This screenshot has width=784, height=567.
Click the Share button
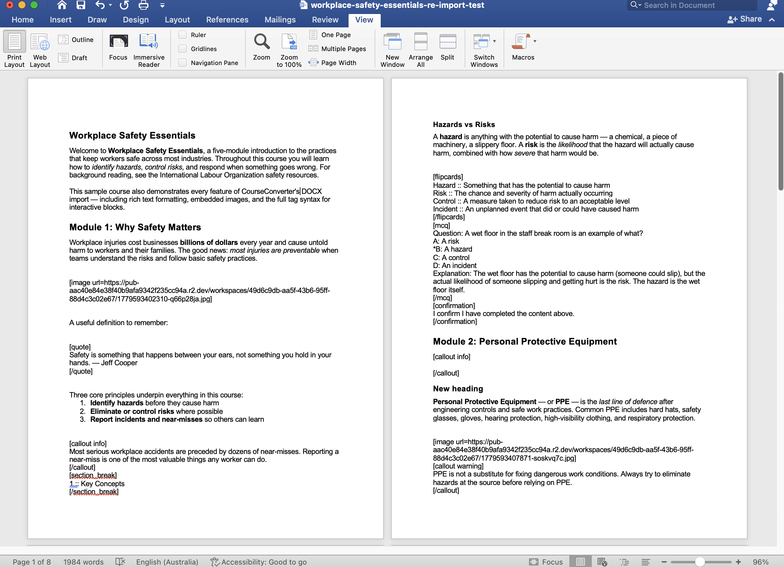coord(744,19)
